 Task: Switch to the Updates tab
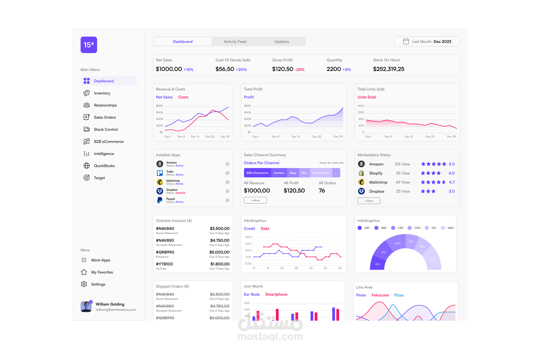tap(282, 42)
